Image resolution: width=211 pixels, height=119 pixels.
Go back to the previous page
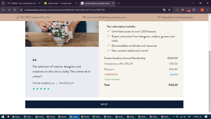pyautogui.click(x=4, y=10)
